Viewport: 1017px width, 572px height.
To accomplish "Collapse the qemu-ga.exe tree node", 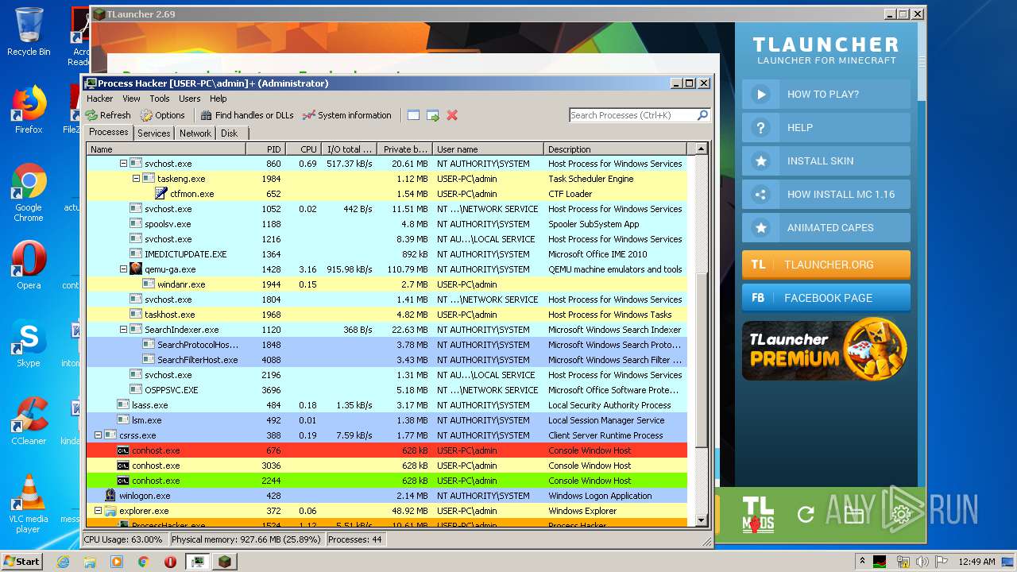I will coord(123,269).
